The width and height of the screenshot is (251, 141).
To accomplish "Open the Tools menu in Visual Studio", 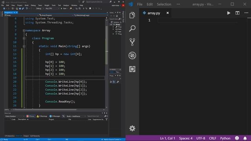I will click(54, 5).
